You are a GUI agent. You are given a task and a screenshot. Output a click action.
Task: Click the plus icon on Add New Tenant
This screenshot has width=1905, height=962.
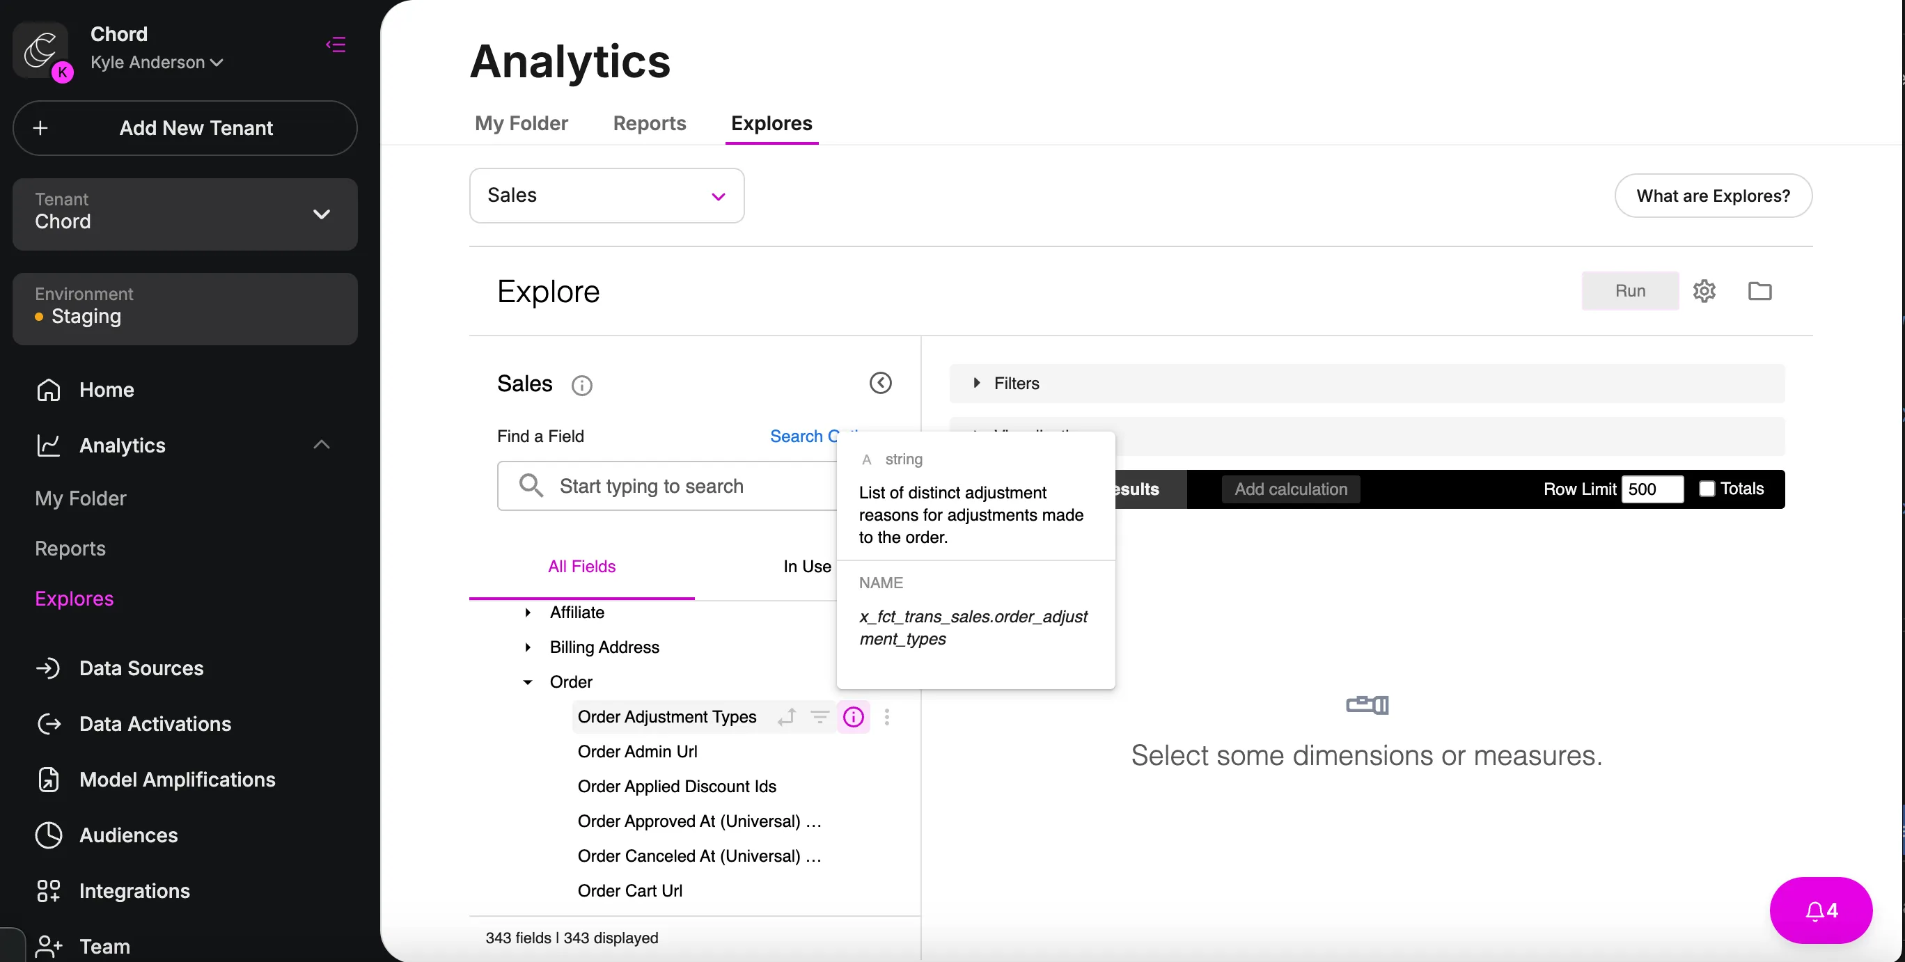(x=40, y=128)
